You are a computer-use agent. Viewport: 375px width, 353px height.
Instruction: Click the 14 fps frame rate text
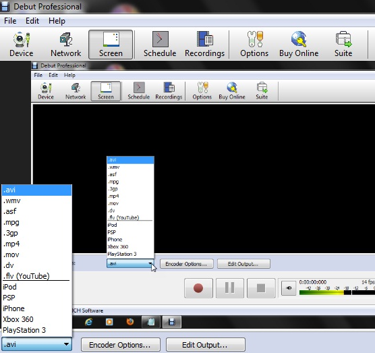pos(368,282)
